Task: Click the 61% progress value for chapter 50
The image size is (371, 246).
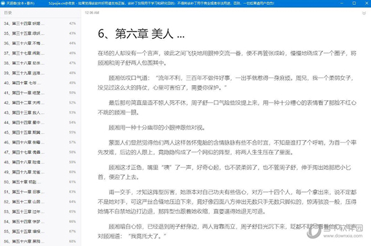Action: click(x=72, y=182)
